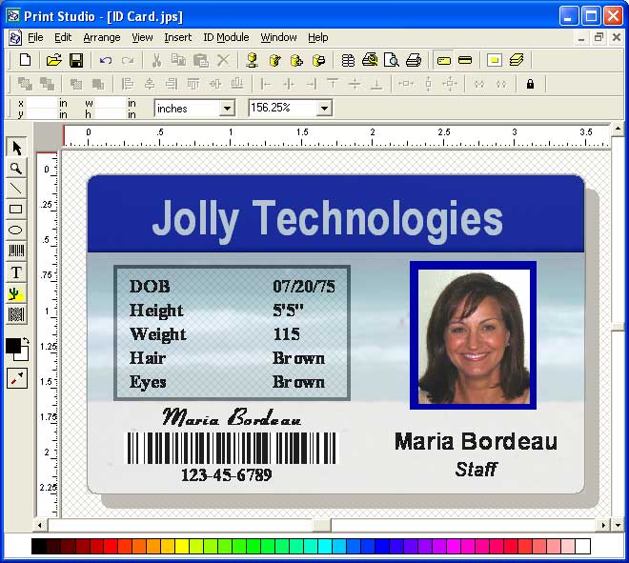Click the stamp icon in toolbar
Image resolution: width=629 pixels, height=563 pixels.
(x=252, y=60)
